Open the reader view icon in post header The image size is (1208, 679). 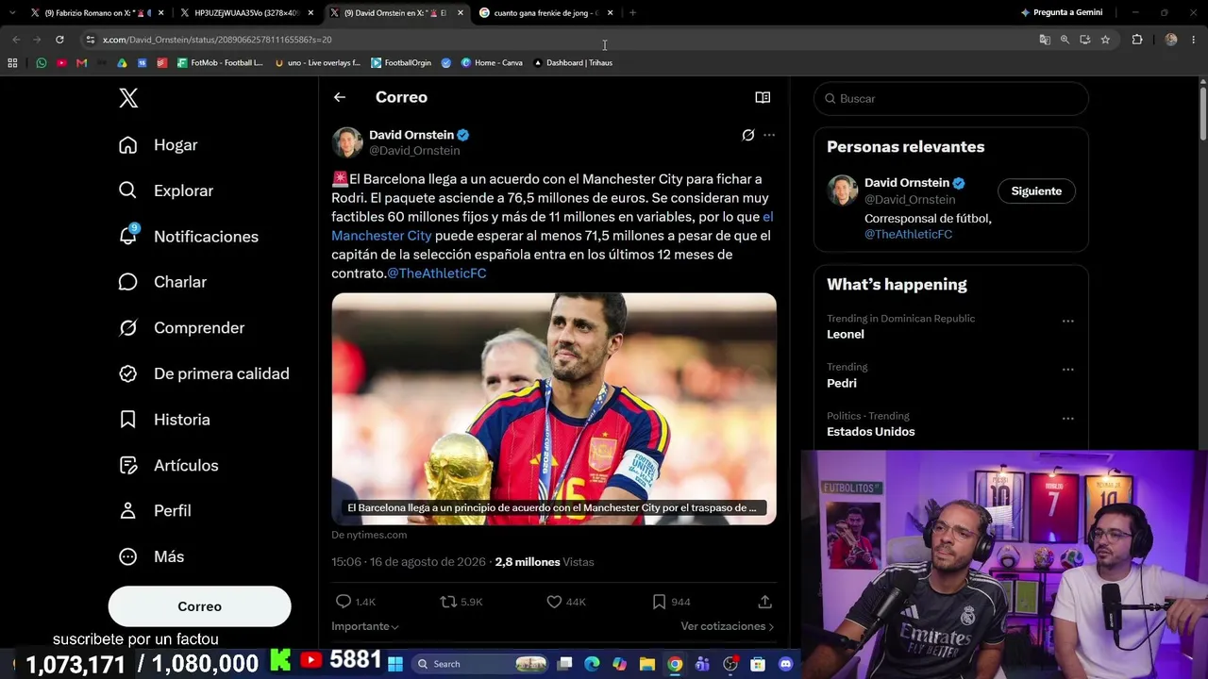pos(763,97)
